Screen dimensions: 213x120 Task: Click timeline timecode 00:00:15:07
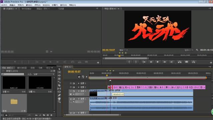(74, 72)
